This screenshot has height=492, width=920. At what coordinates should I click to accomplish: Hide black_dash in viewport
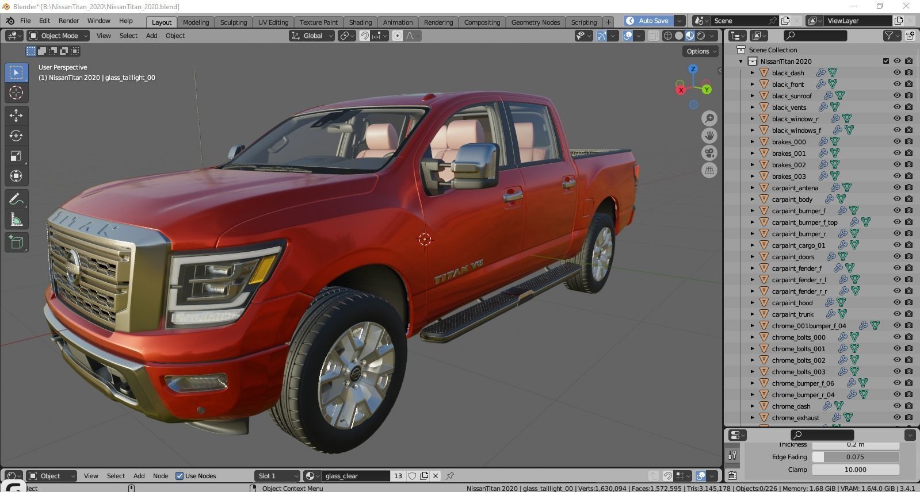897,72
